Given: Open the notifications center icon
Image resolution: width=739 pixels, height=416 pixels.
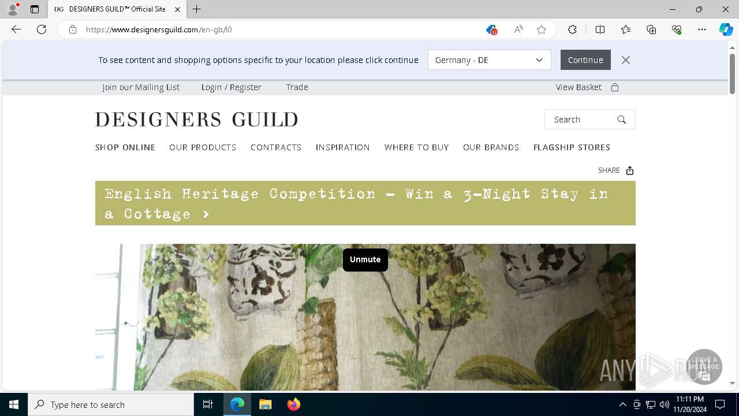Looking at the screenshot, I should point(720,404).
